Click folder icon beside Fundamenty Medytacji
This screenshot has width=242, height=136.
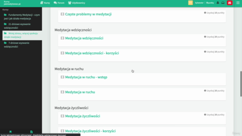point(5,15)
